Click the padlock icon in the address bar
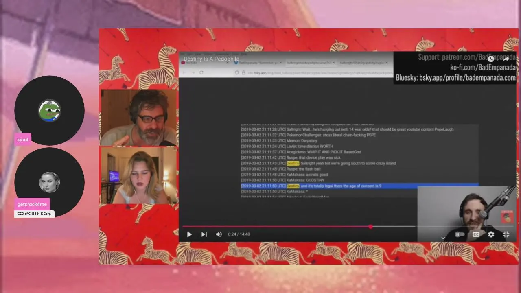 [243, 72]
